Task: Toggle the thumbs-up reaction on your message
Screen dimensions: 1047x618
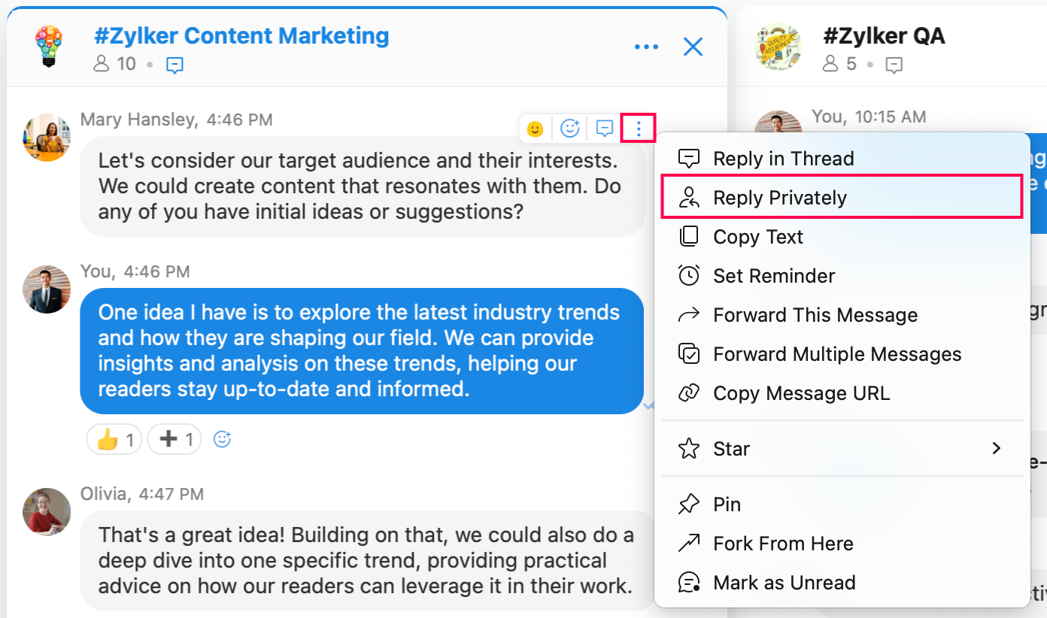Action: coord(115,439)
